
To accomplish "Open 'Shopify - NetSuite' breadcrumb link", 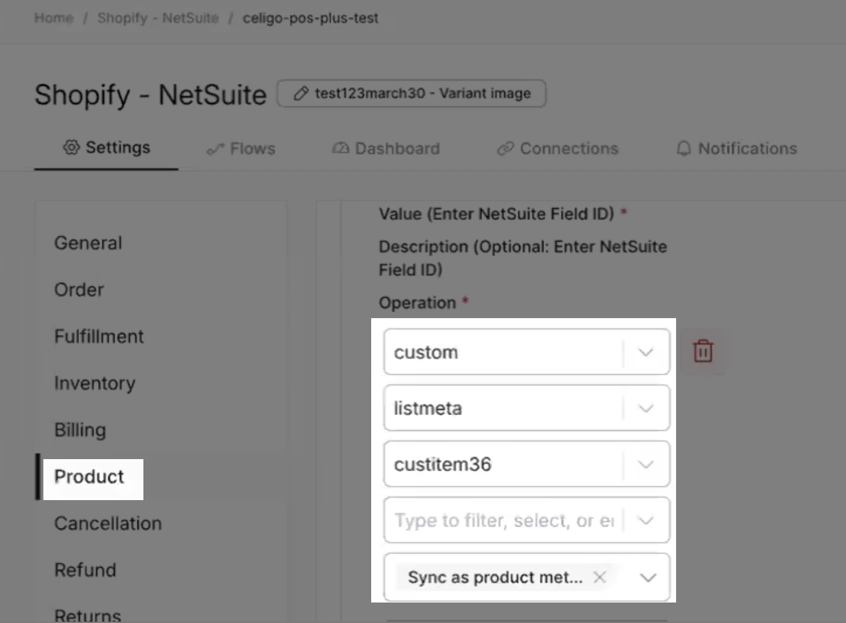I will point(158,18).
